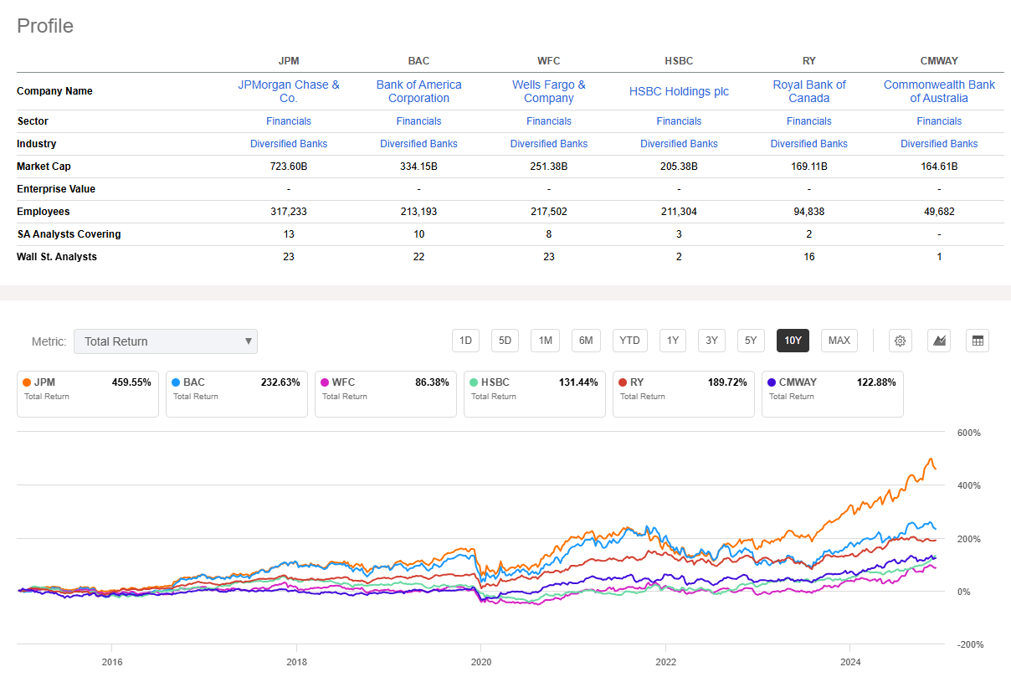Screen dimensions: 1011x677
Task: Toggle CMWAY series visibility
Action: point(832,389)
